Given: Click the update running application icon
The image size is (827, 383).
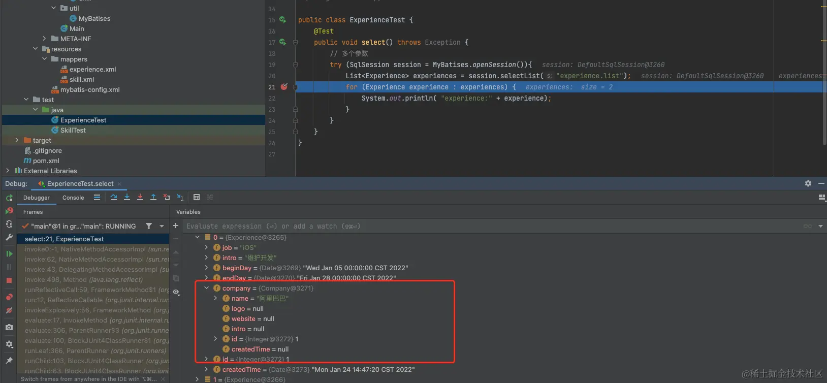Looking at the screenshot, I should click(9, 224).
